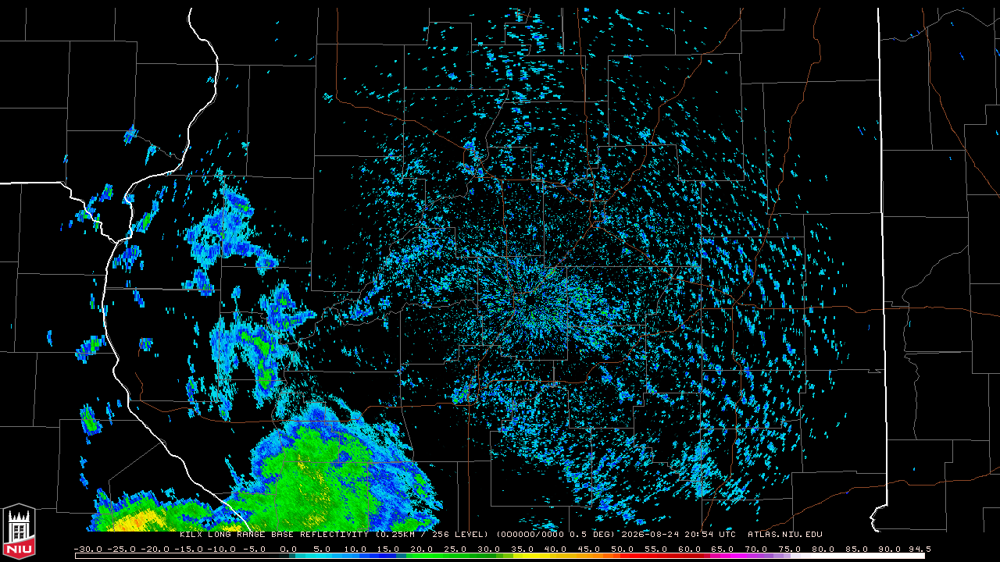This screenshot has height=562, width=1000.
Task: Click the "-20.0" scale label
Action: [x=155, y=549]
